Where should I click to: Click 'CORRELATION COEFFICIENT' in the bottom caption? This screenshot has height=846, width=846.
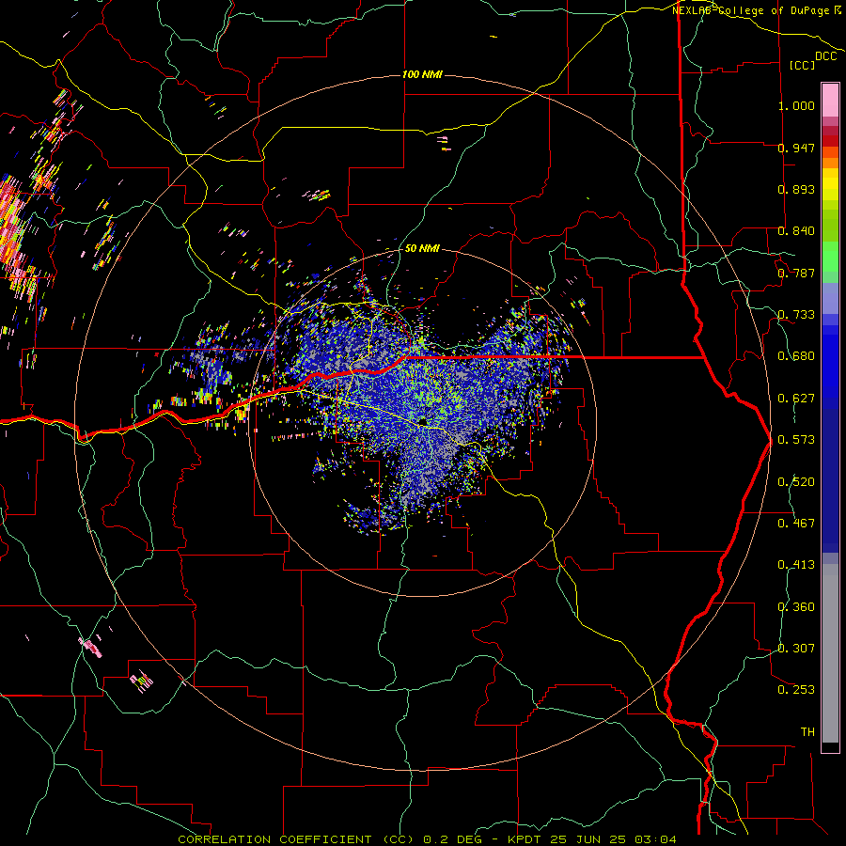click(274, 839)
